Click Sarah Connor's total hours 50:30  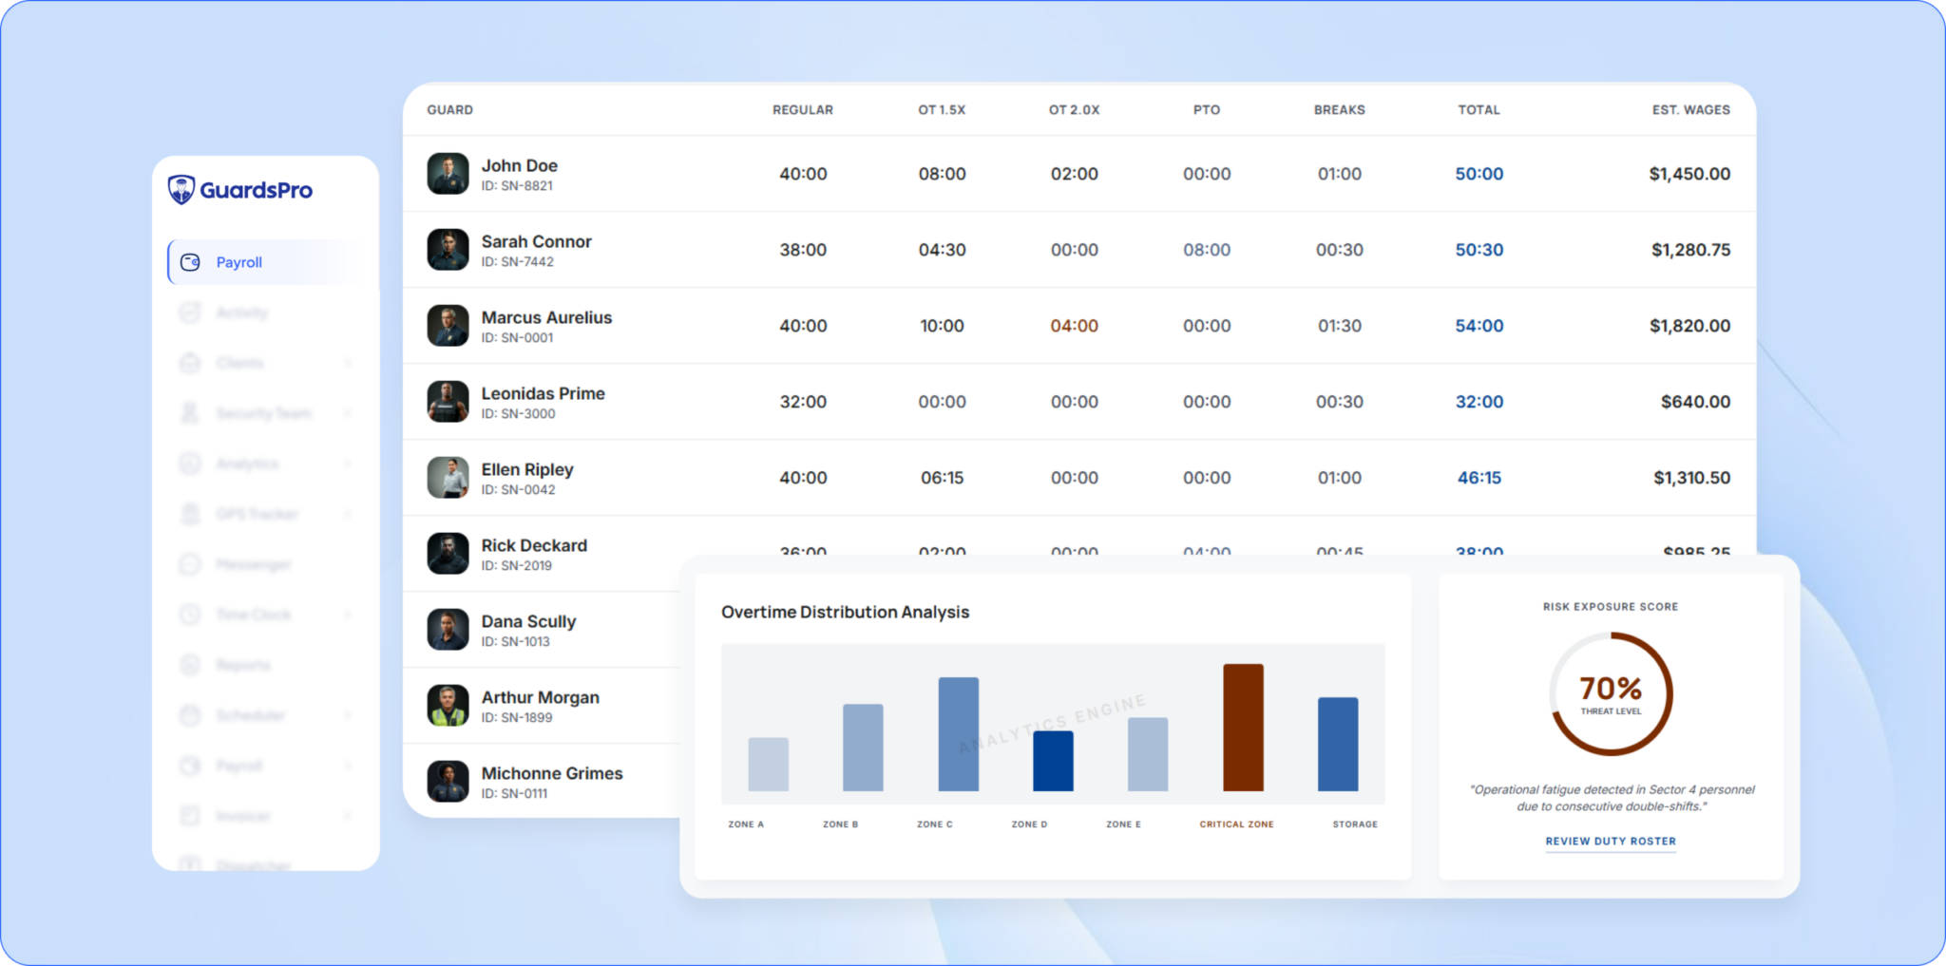point(1479,250)
